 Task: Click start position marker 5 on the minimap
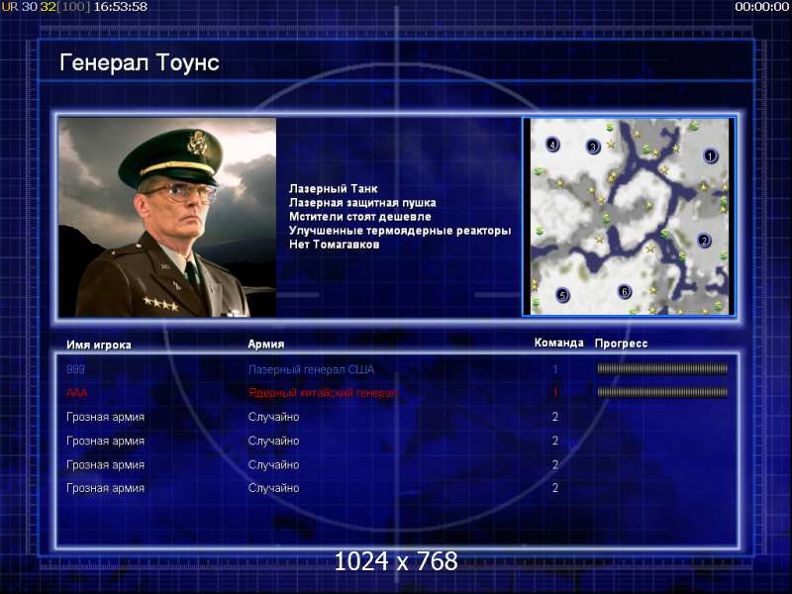coord(562,295)
